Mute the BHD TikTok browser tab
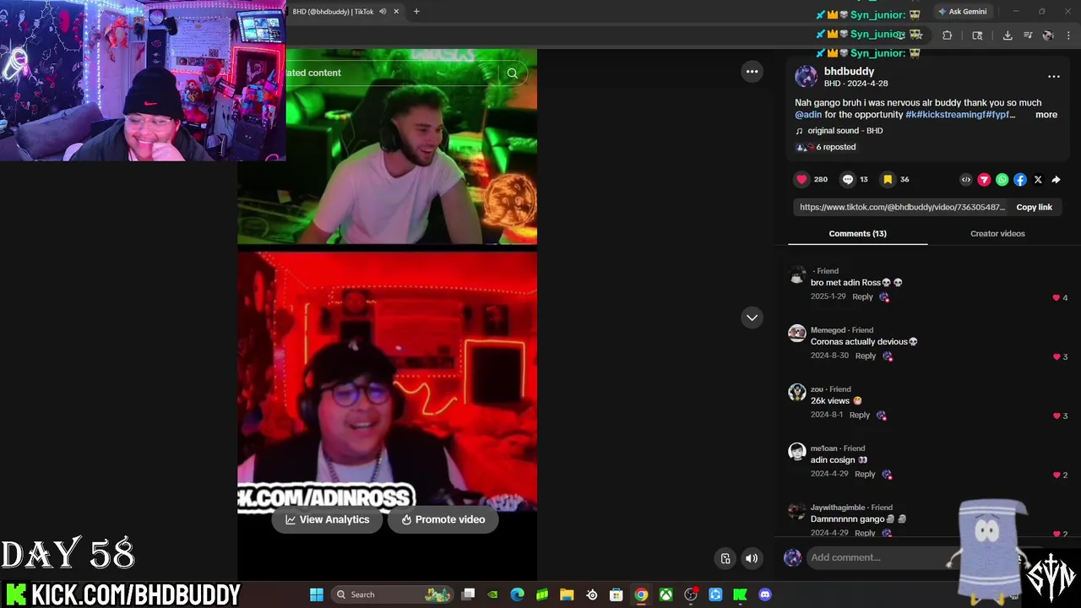The image size is (1081, 608). pyautogui.click(x=383, y=12)
